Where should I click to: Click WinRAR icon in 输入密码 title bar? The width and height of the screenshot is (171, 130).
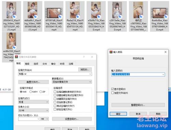(x=111, y=52)
